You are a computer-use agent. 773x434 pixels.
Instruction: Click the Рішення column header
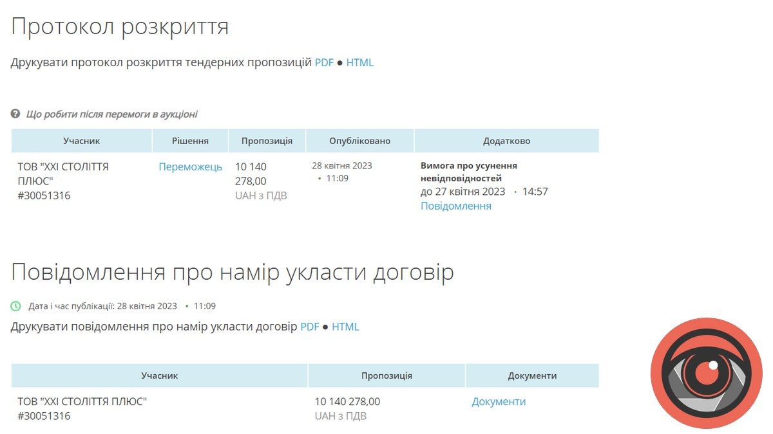(189, 140)
